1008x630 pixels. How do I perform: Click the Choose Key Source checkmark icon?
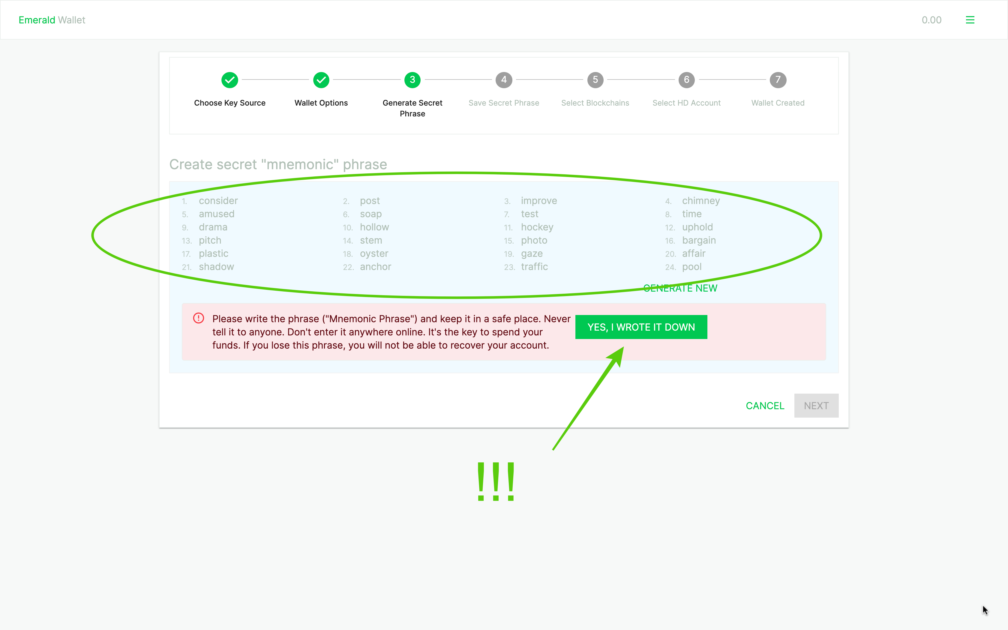pyautogui.click(x=229, y=79)
